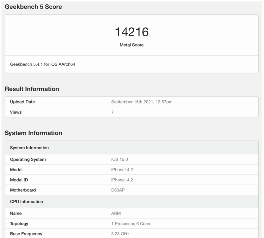Click the large System Information heading
264x238 pixels.
tap(33, 133)
